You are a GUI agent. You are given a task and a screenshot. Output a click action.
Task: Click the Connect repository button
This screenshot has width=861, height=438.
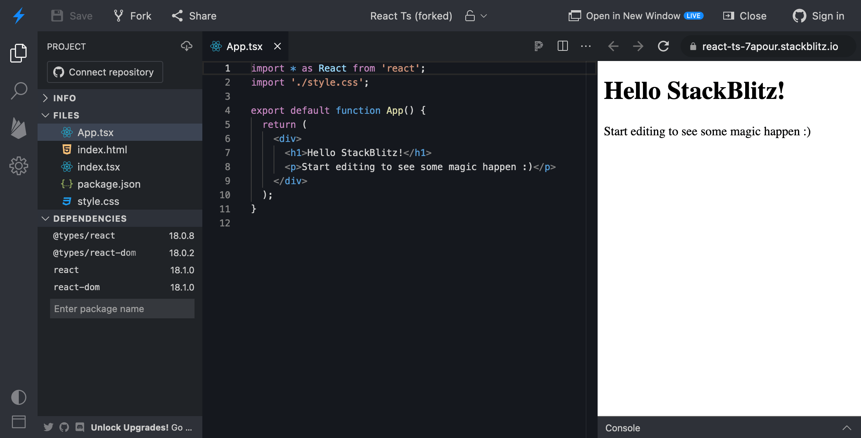[x=104, y=72]
